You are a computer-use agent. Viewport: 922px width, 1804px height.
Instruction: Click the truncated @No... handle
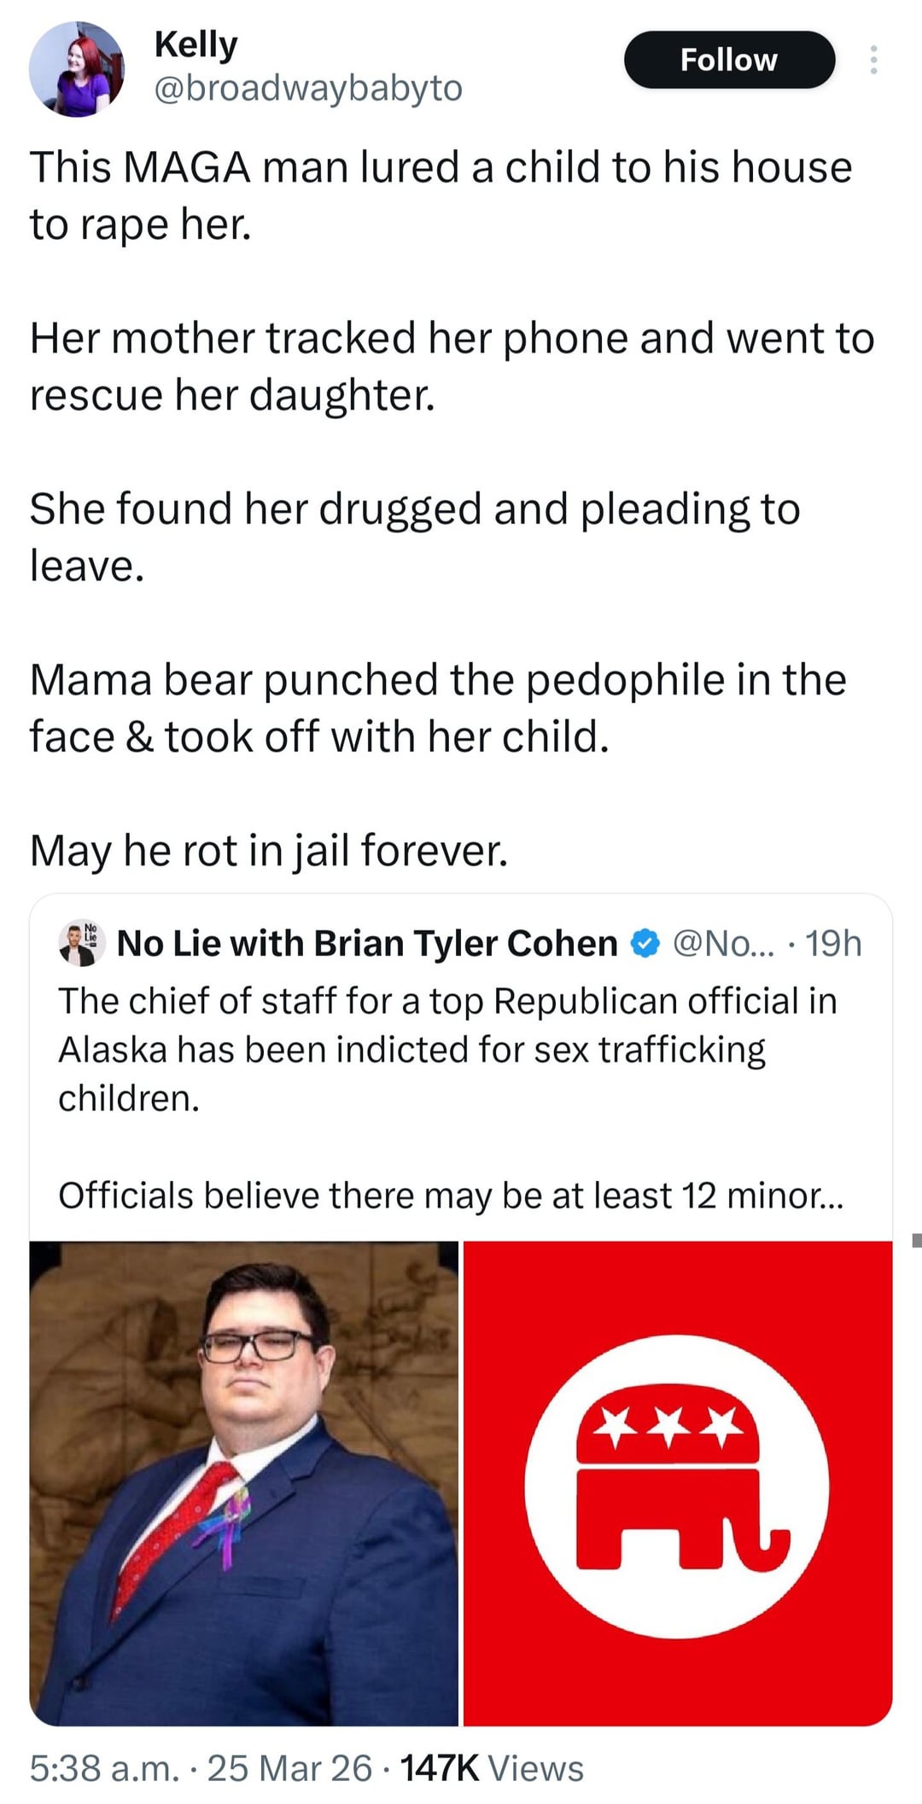tap(723, 944)
